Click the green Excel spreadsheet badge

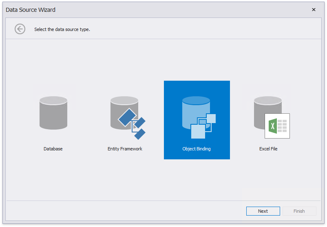[x=277, y=126]
